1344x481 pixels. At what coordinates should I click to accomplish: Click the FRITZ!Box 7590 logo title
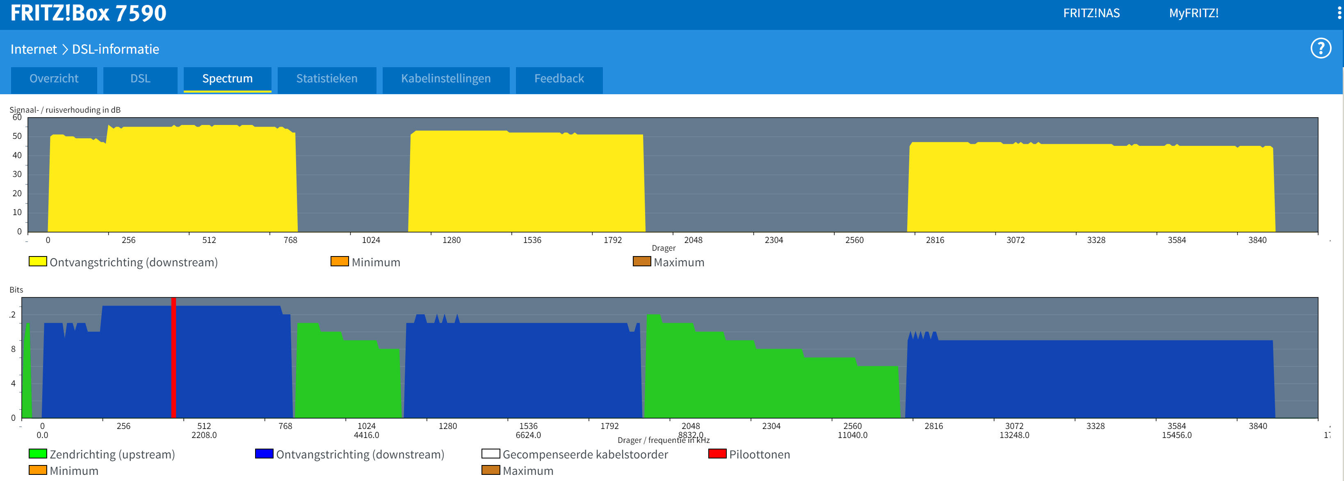click(x=88, y=13)
